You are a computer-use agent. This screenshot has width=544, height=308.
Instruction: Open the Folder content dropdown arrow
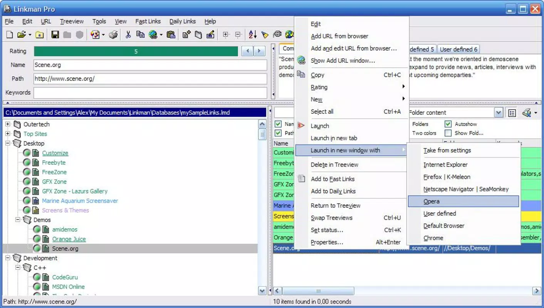(x=499, y=113)
